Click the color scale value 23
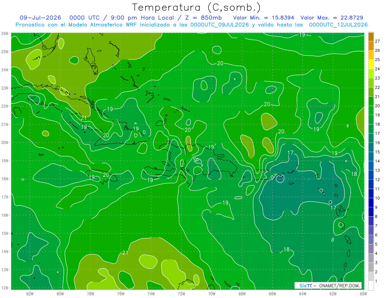386x298 pixels. [x=377, y=78]
